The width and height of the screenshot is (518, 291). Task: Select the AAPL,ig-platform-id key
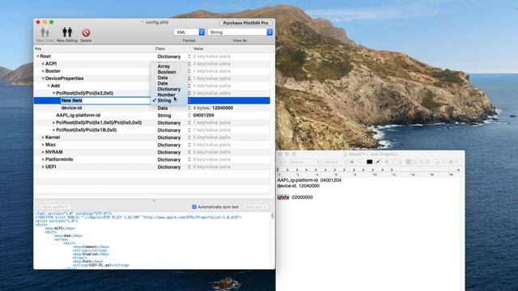click(x=78, y=115)
